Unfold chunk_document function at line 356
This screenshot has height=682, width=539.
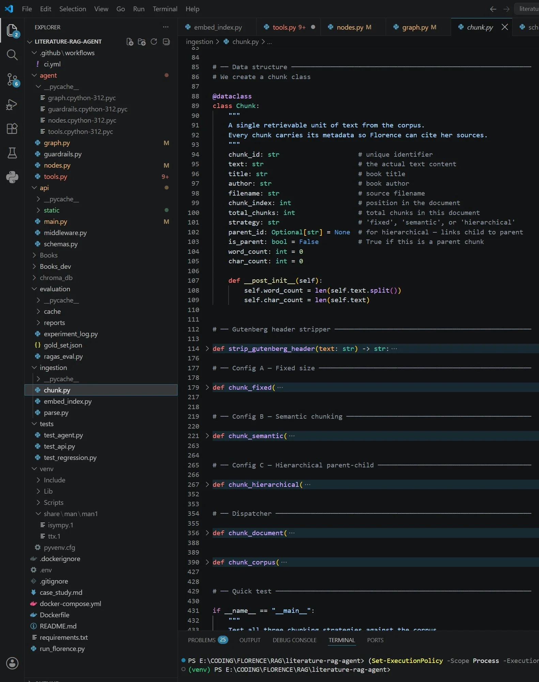pyautogui.click(x=207, y=533)
